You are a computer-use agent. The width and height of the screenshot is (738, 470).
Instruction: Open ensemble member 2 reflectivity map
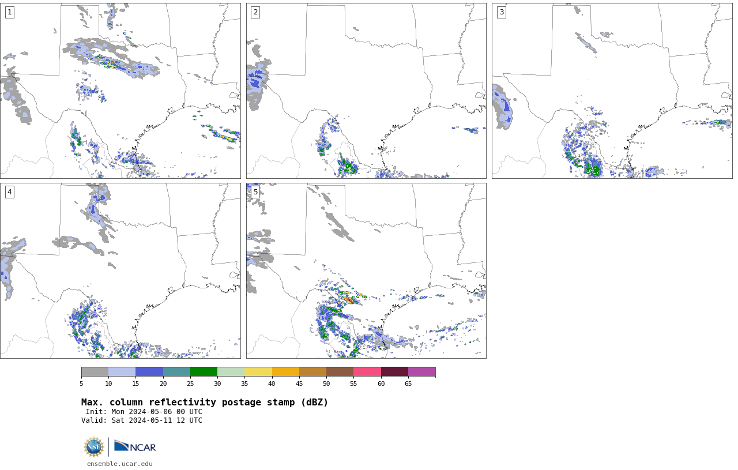366,91
